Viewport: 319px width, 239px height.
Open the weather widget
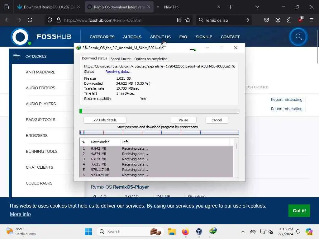point(21,232)
